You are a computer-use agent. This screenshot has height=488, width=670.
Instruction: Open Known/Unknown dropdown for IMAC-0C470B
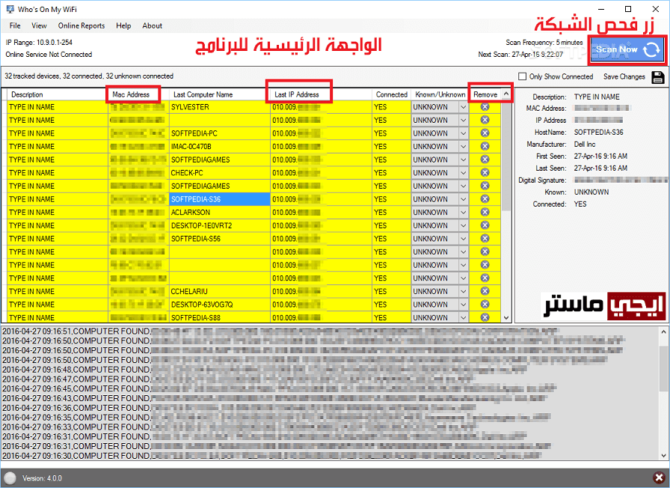point(463,146)
